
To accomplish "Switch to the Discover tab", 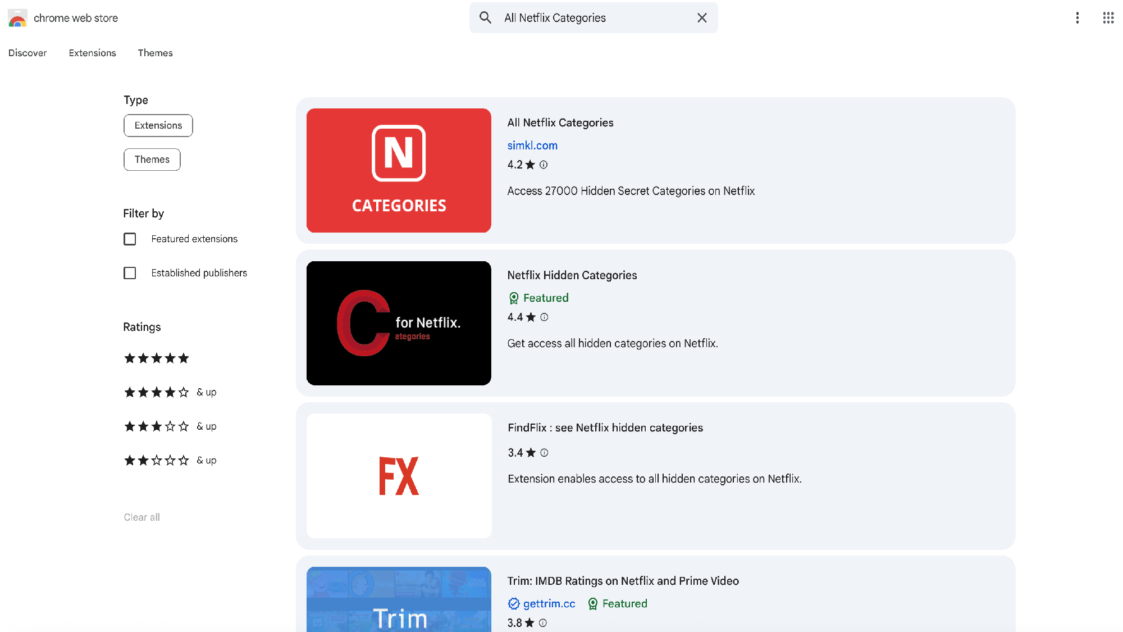I will pos(28,53).
